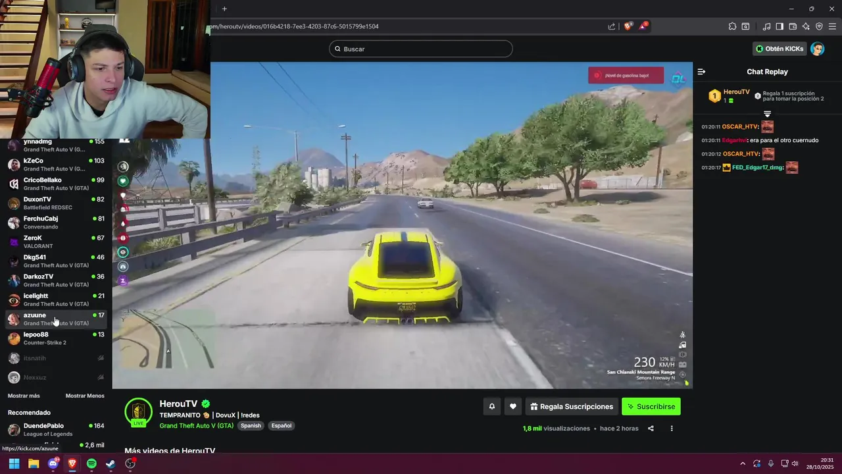Screen dimensions: 842x474
Task: Open the browser hamburger menu
Action: (833, 26)
